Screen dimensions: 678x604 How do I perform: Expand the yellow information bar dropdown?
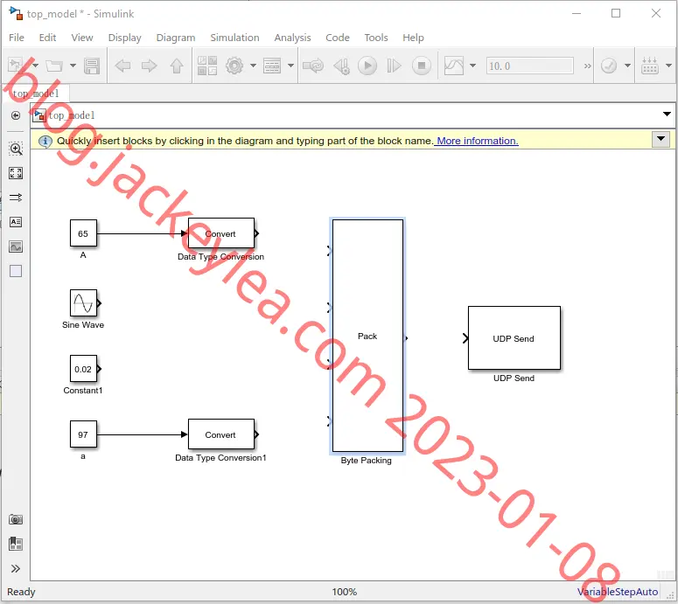[661, 139]
